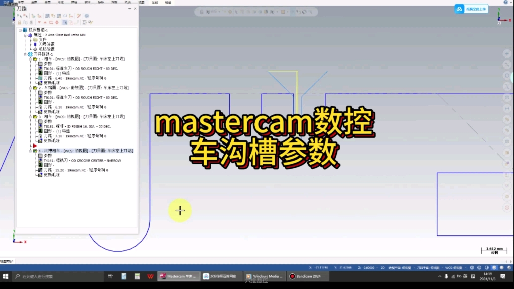Click the cloud upload button top right

tap(471, 9)
